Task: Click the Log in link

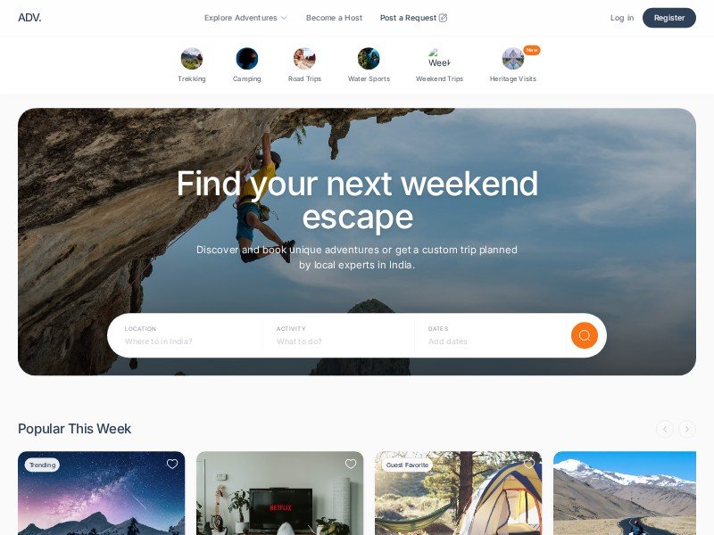Action: (622, 18)
